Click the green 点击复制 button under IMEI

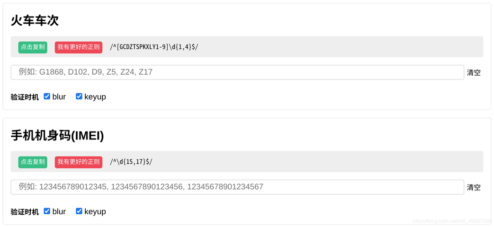pos(33,162)
